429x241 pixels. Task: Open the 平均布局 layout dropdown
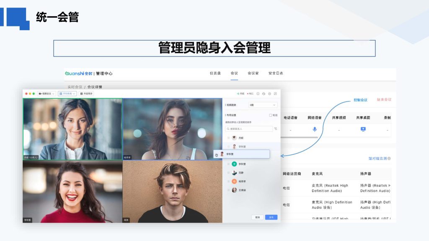click(x=67, y=94)
